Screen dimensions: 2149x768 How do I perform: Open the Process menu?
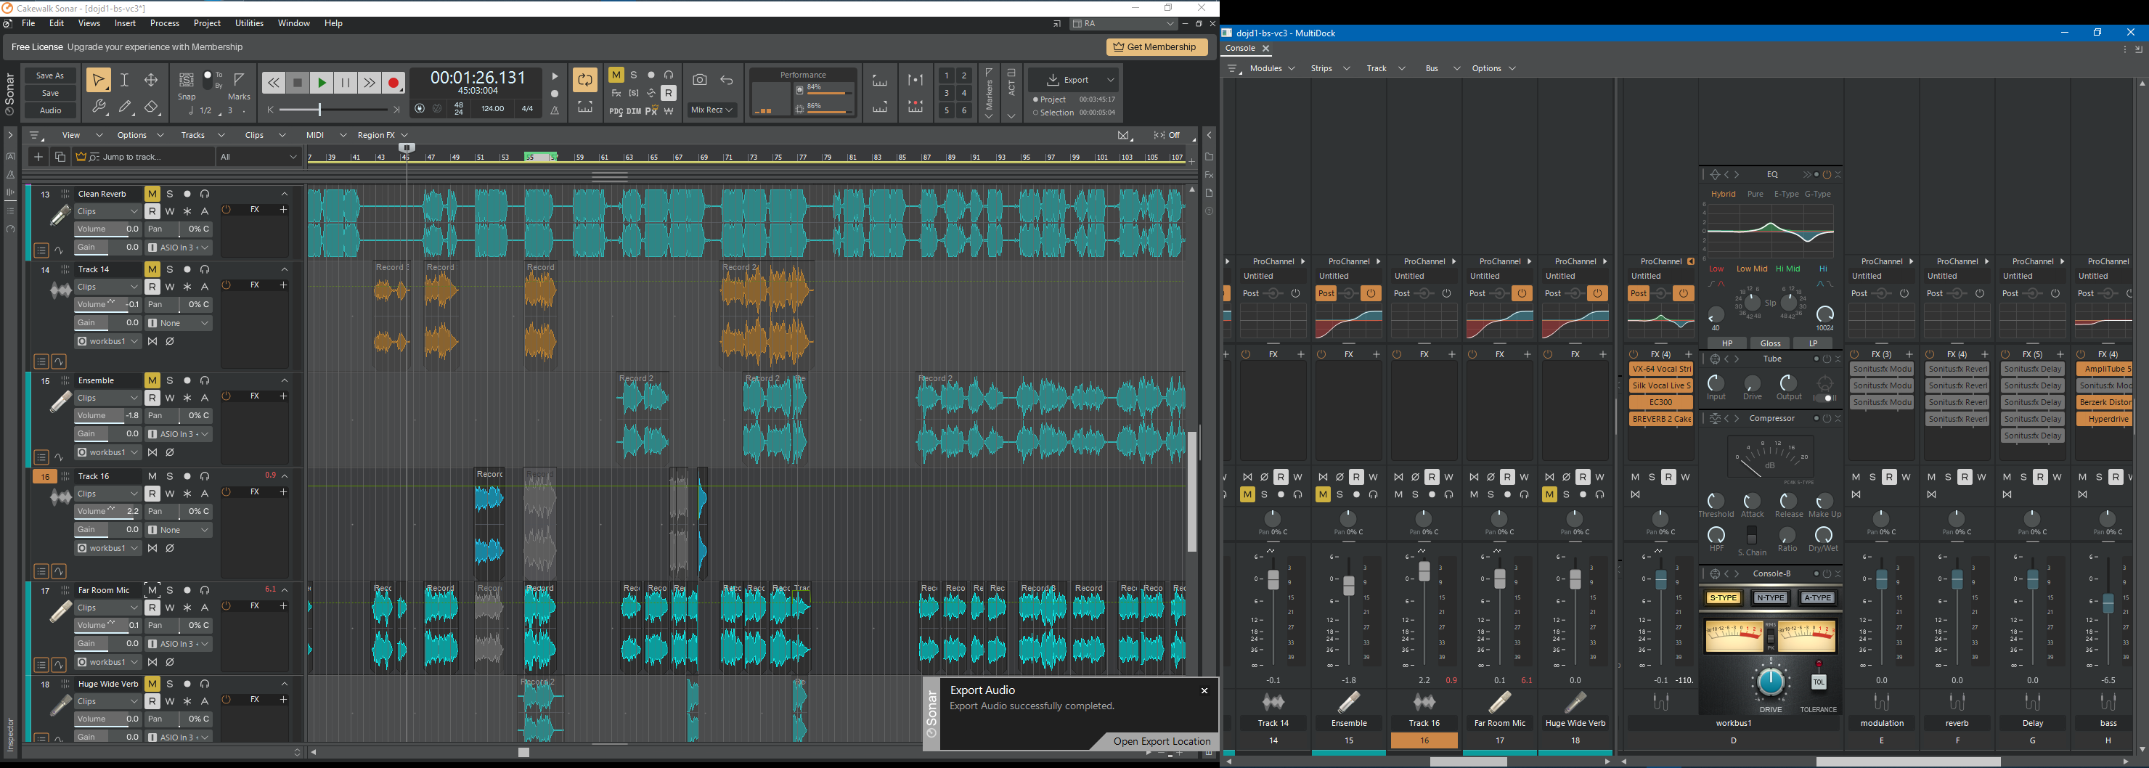(x=164, y=23)
